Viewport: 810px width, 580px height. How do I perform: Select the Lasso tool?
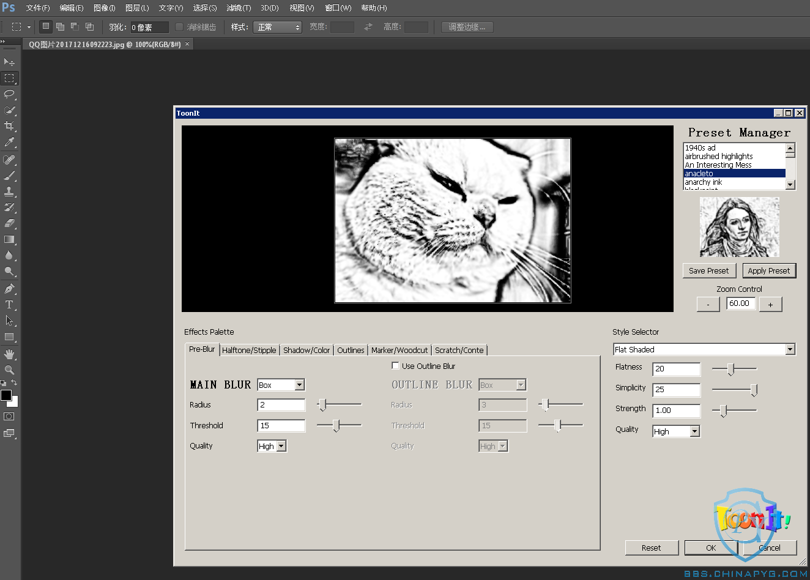(x=9, y=94)
